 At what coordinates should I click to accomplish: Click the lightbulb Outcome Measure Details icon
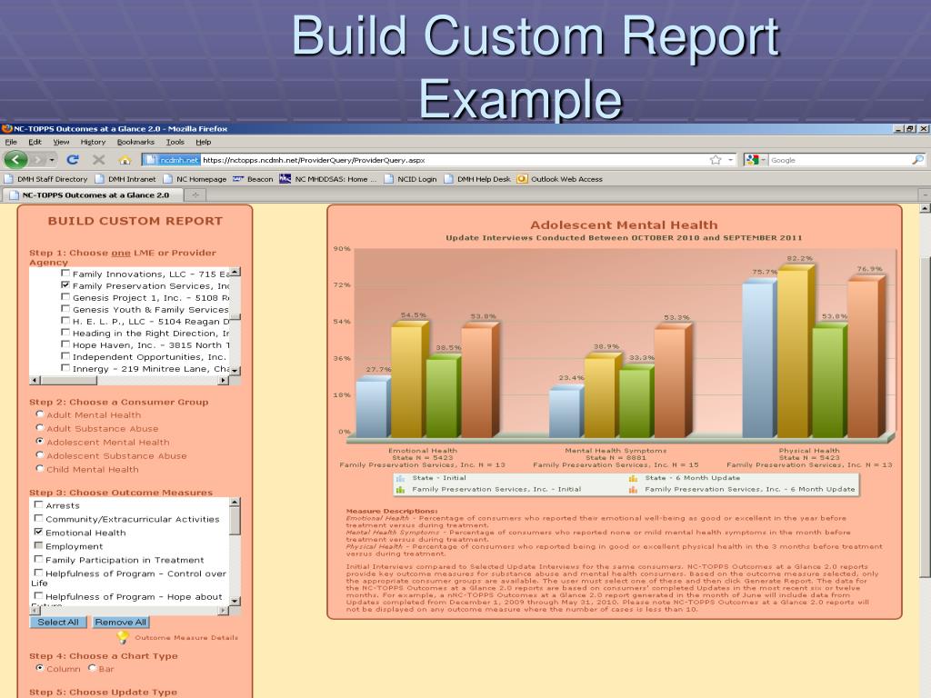coord(123,637)
